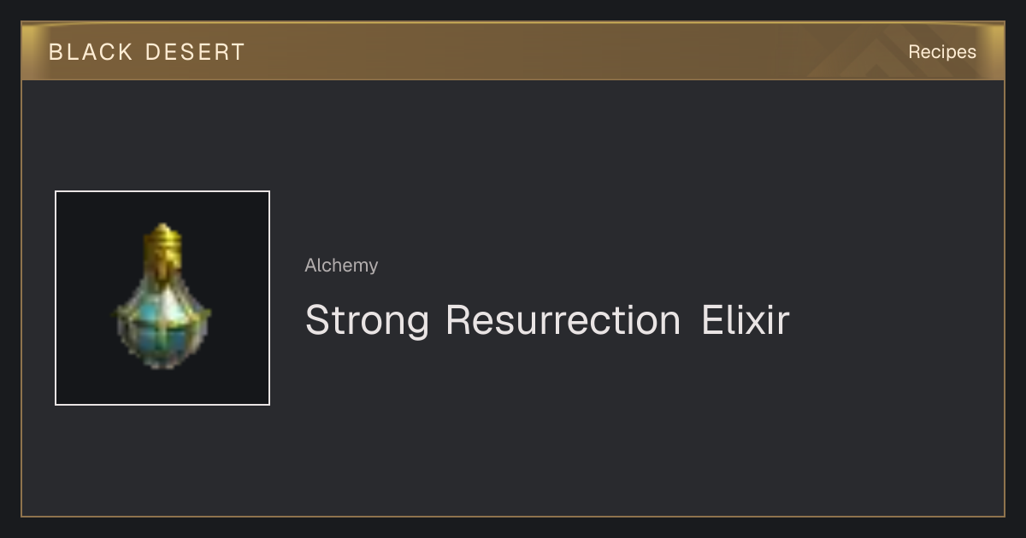The height and width of the screenshot is (538, 1026).
Task: Click the white-bordered item thumbnail frame
Action: tap(162, 298)
